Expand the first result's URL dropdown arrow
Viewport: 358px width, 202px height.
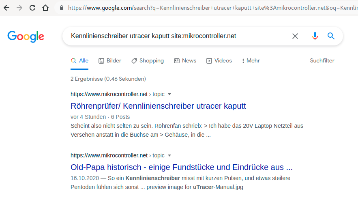[169, 94]
